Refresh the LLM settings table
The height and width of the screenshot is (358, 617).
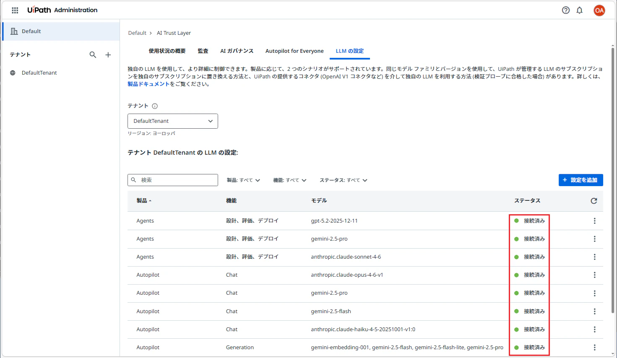pyautogui.click(x=594, y=201)
